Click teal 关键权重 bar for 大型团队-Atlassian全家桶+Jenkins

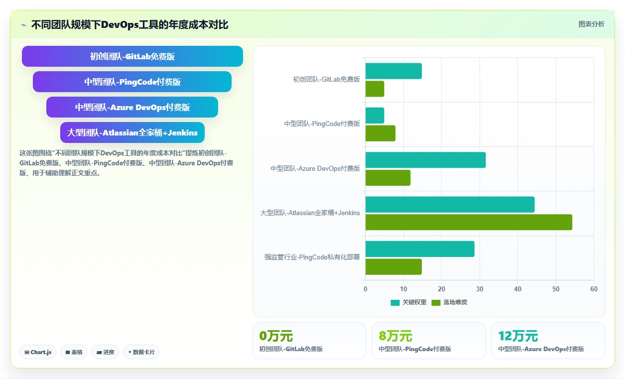point(450,205)
